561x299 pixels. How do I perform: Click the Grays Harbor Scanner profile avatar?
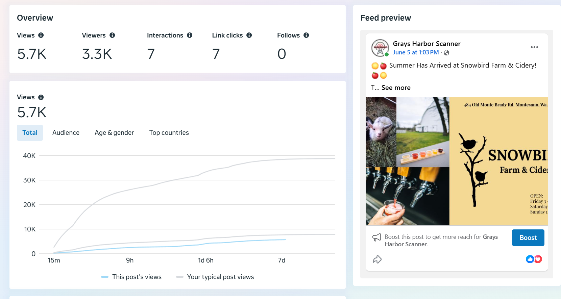click(380, 48)
